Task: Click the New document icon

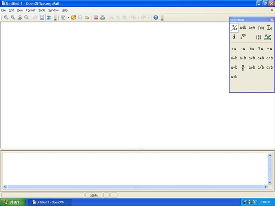Action: [x=64, y=17]
